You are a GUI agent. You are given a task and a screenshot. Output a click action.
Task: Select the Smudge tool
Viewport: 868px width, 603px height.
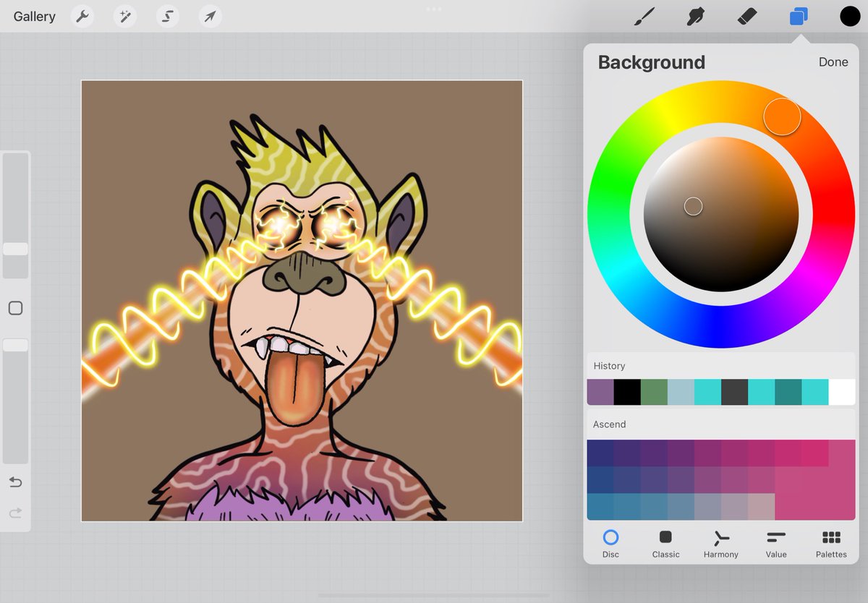[x=695, y=16]
